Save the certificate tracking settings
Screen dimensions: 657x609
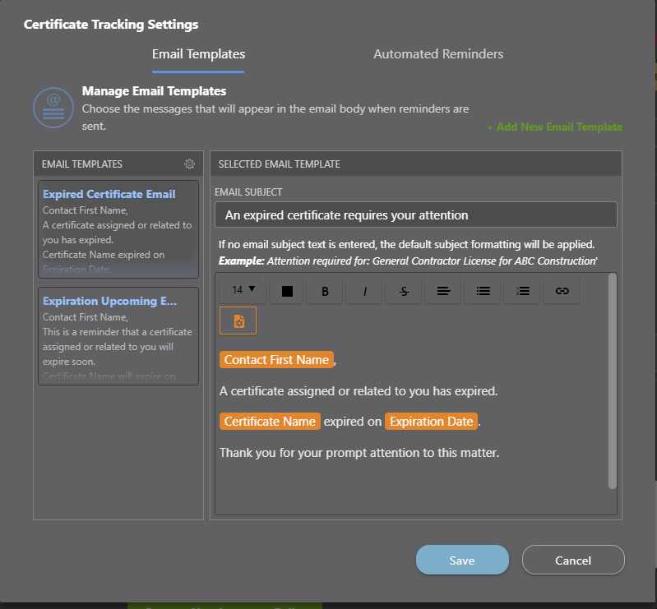[x=462, y=560]
